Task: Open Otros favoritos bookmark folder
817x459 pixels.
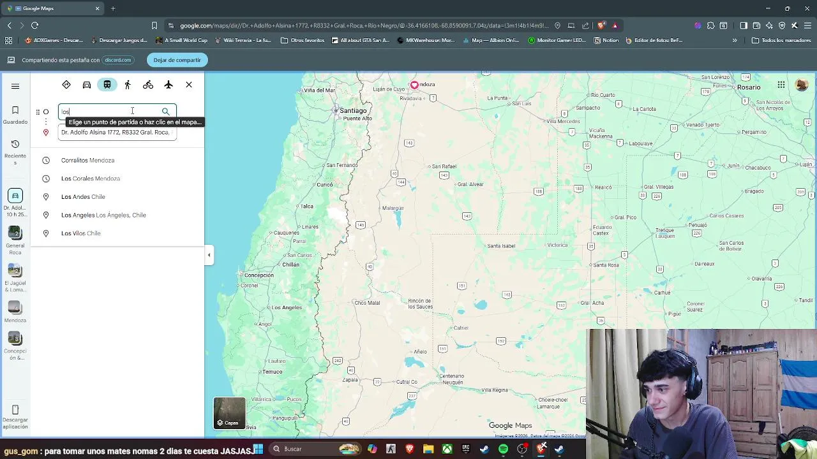Action: [x=303, y=40]
